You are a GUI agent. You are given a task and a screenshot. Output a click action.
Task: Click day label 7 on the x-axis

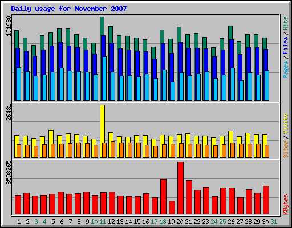(70, 222)
